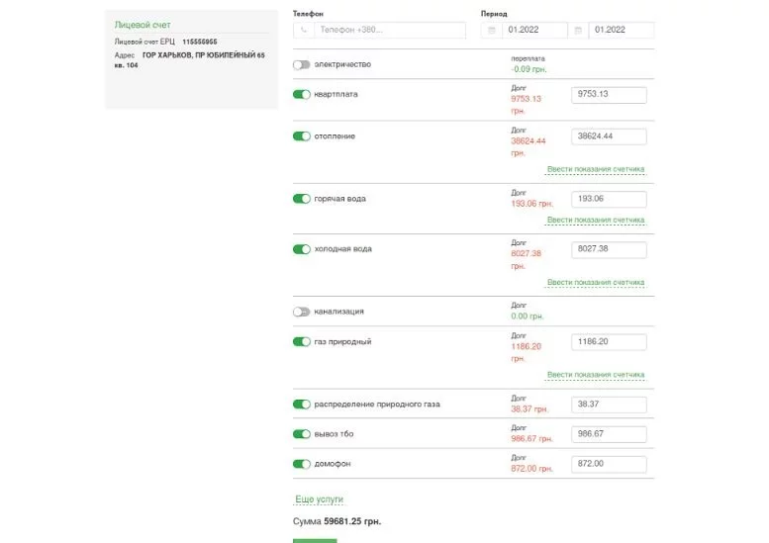Viewport: 769px width, 543px height.
Task: Click the phone icon in Телефон field
Action: pyautogui.click(x=304, y=31)
